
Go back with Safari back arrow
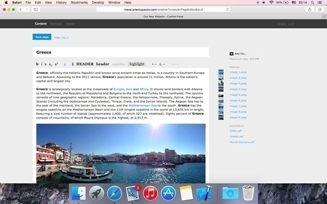[21, 9]
